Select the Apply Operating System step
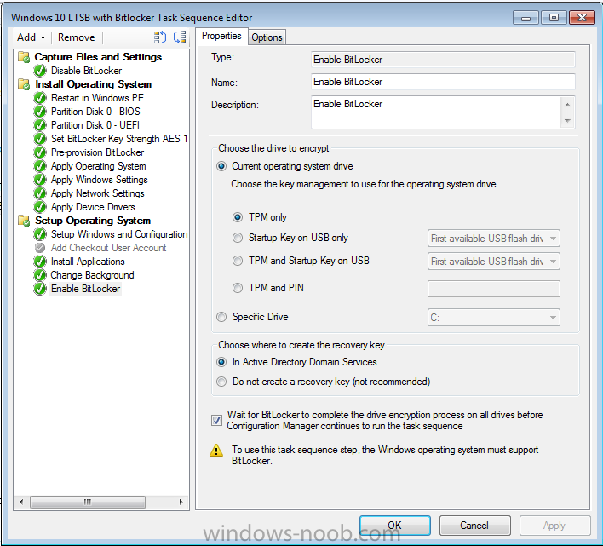Image resolution: width=603 pixels, height=546 pixels. (x=99, y=166)
